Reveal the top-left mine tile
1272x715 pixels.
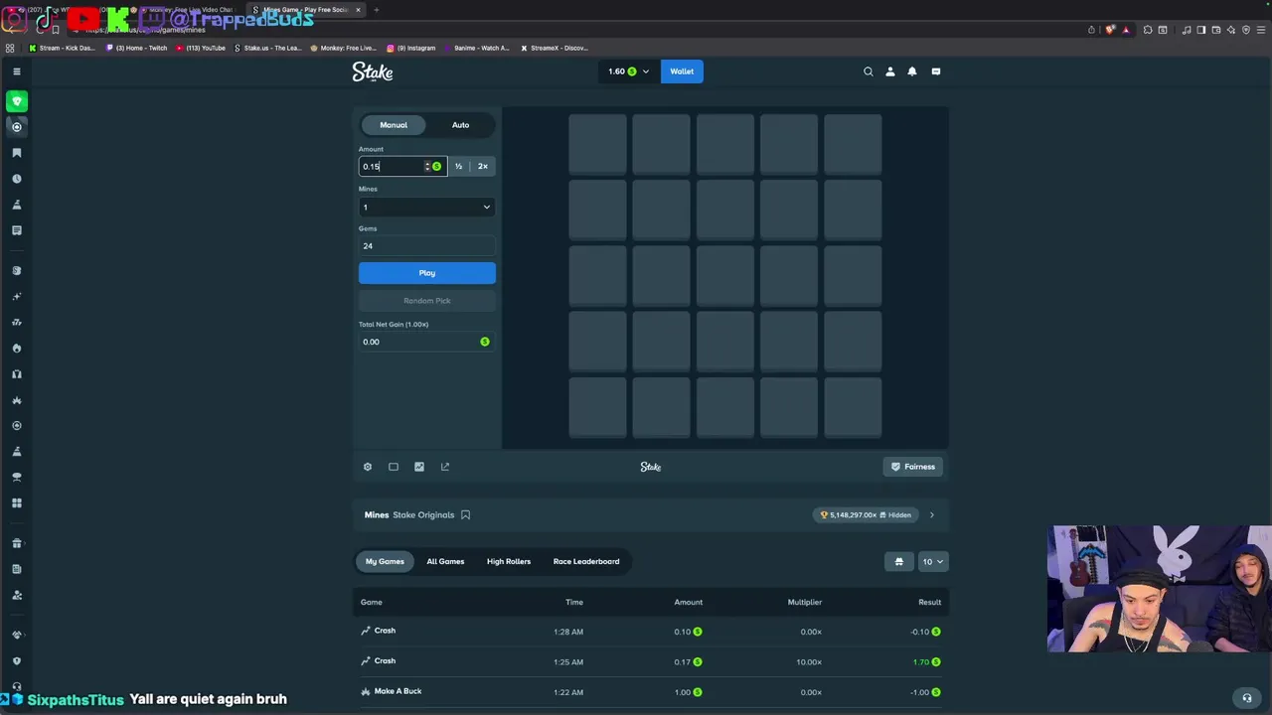[x=597, y=144]
